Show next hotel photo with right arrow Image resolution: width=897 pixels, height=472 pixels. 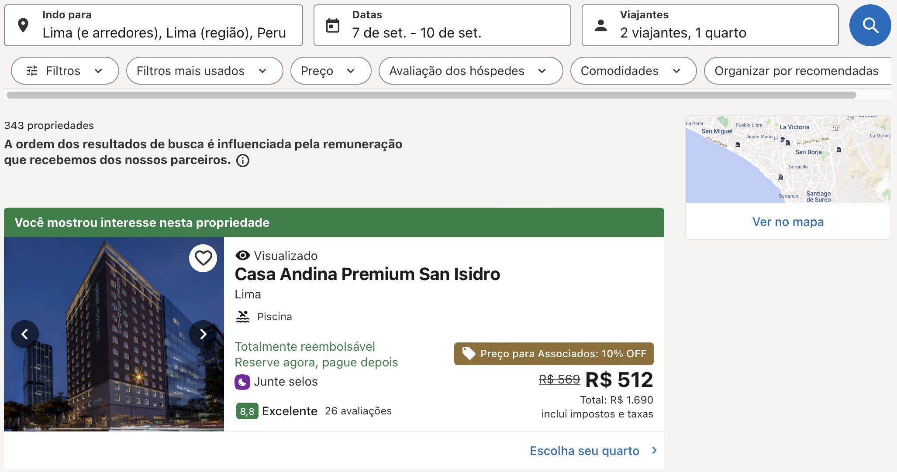click(x=203, y=334)
